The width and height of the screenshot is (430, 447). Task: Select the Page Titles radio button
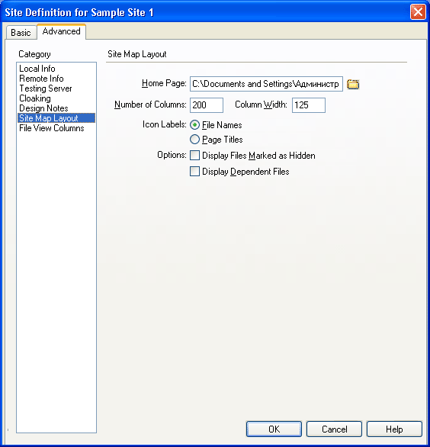(x=194, y=140)
